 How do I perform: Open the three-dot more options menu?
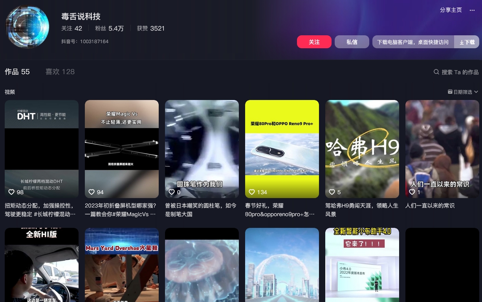coord(472,10)
